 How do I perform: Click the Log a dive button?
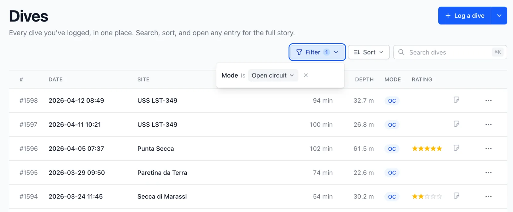465,16
